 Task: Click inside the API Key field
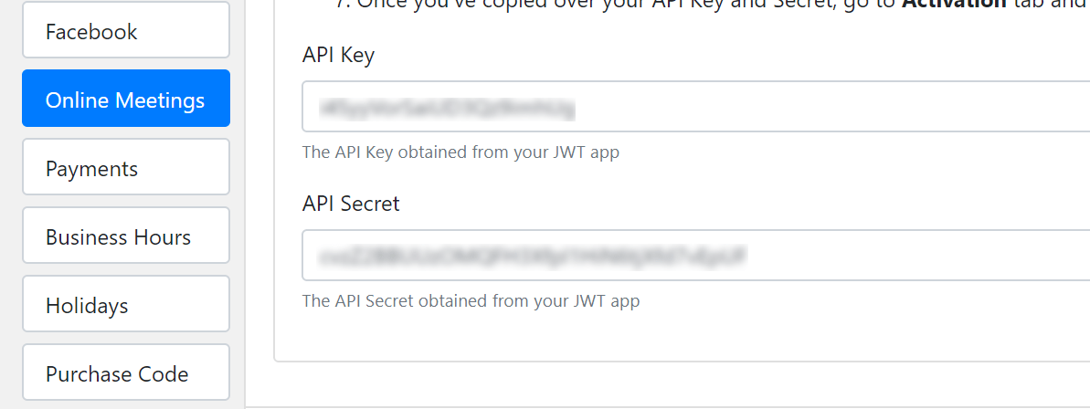pyautogui.click(x=696, y=107)
